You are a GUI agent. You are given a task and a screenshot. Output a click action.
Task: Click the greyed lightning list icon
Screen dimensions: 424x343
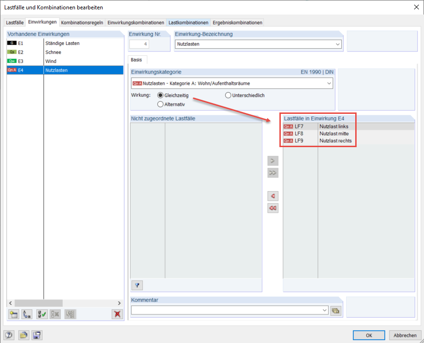coord(70,314)
